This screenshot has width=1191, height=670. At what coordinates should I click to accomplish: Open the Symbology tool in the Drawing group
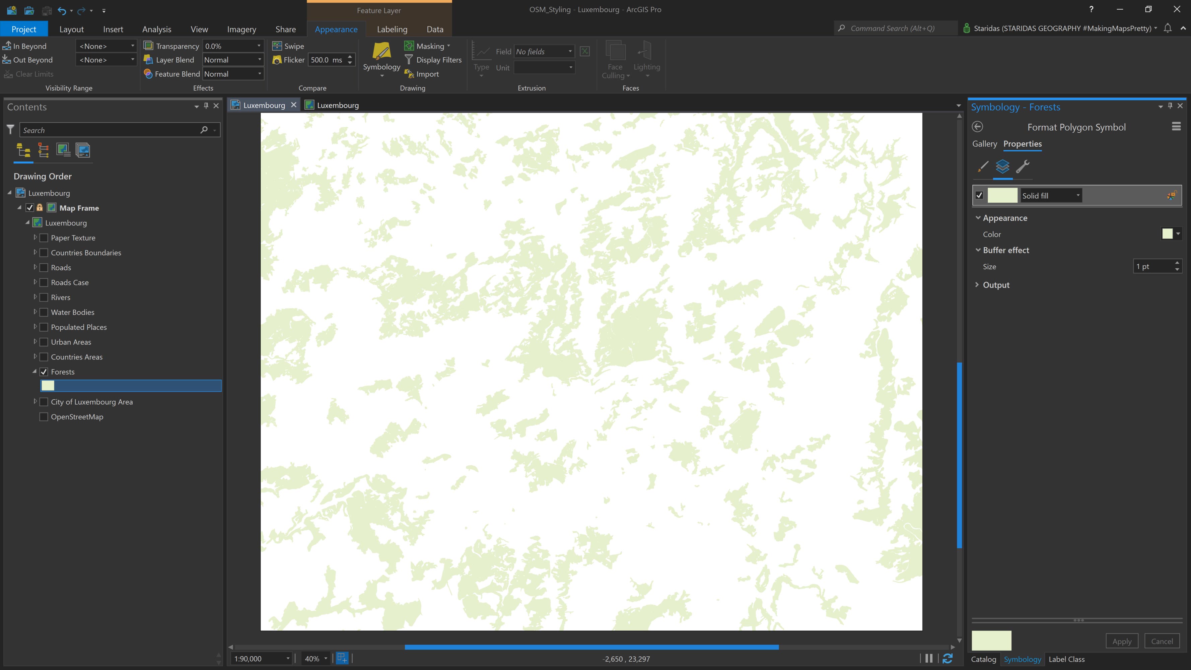(381, 59)
